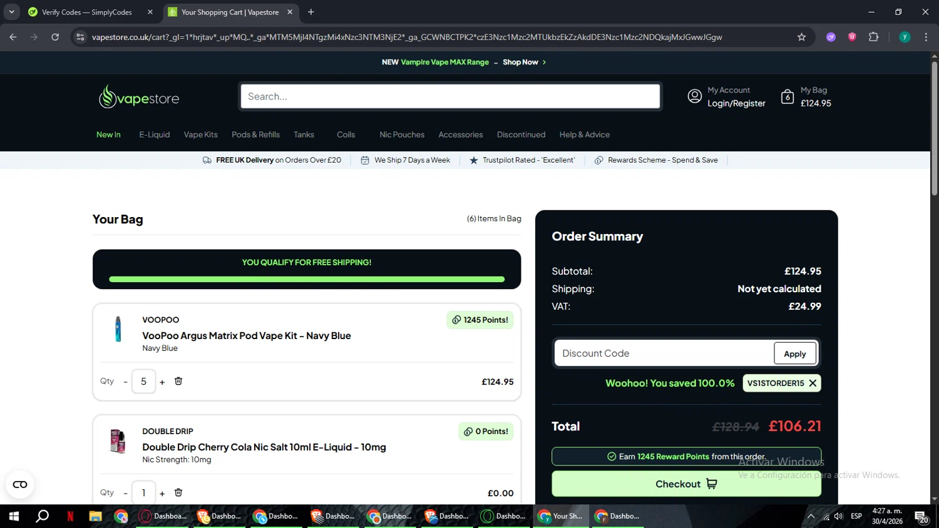Click the 1245 Points badge
Image resolution: width=939 pixels, height=528 pixels.
(x=480, y=320)
